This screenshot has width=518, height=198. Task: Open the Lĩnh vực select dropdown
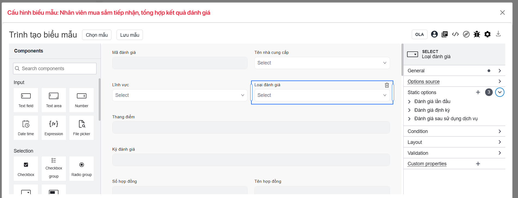click(180, 95)
